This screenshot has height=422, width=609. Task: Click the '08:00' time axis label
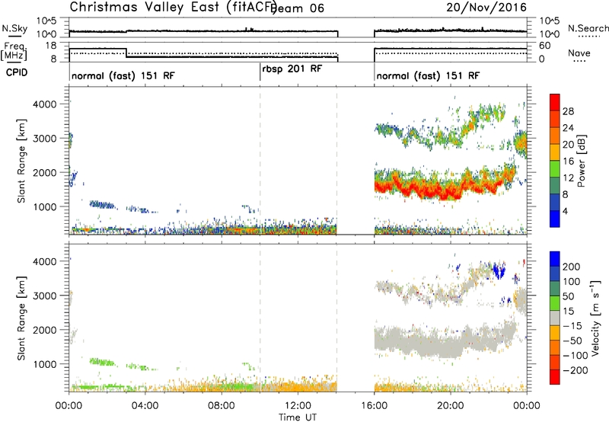[x=222, y=406]
